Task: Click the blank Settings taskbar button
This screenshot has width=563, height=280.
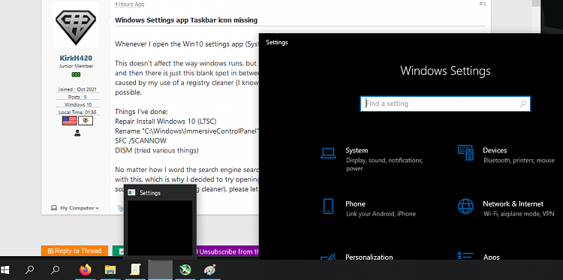Action: click(161, 269)
